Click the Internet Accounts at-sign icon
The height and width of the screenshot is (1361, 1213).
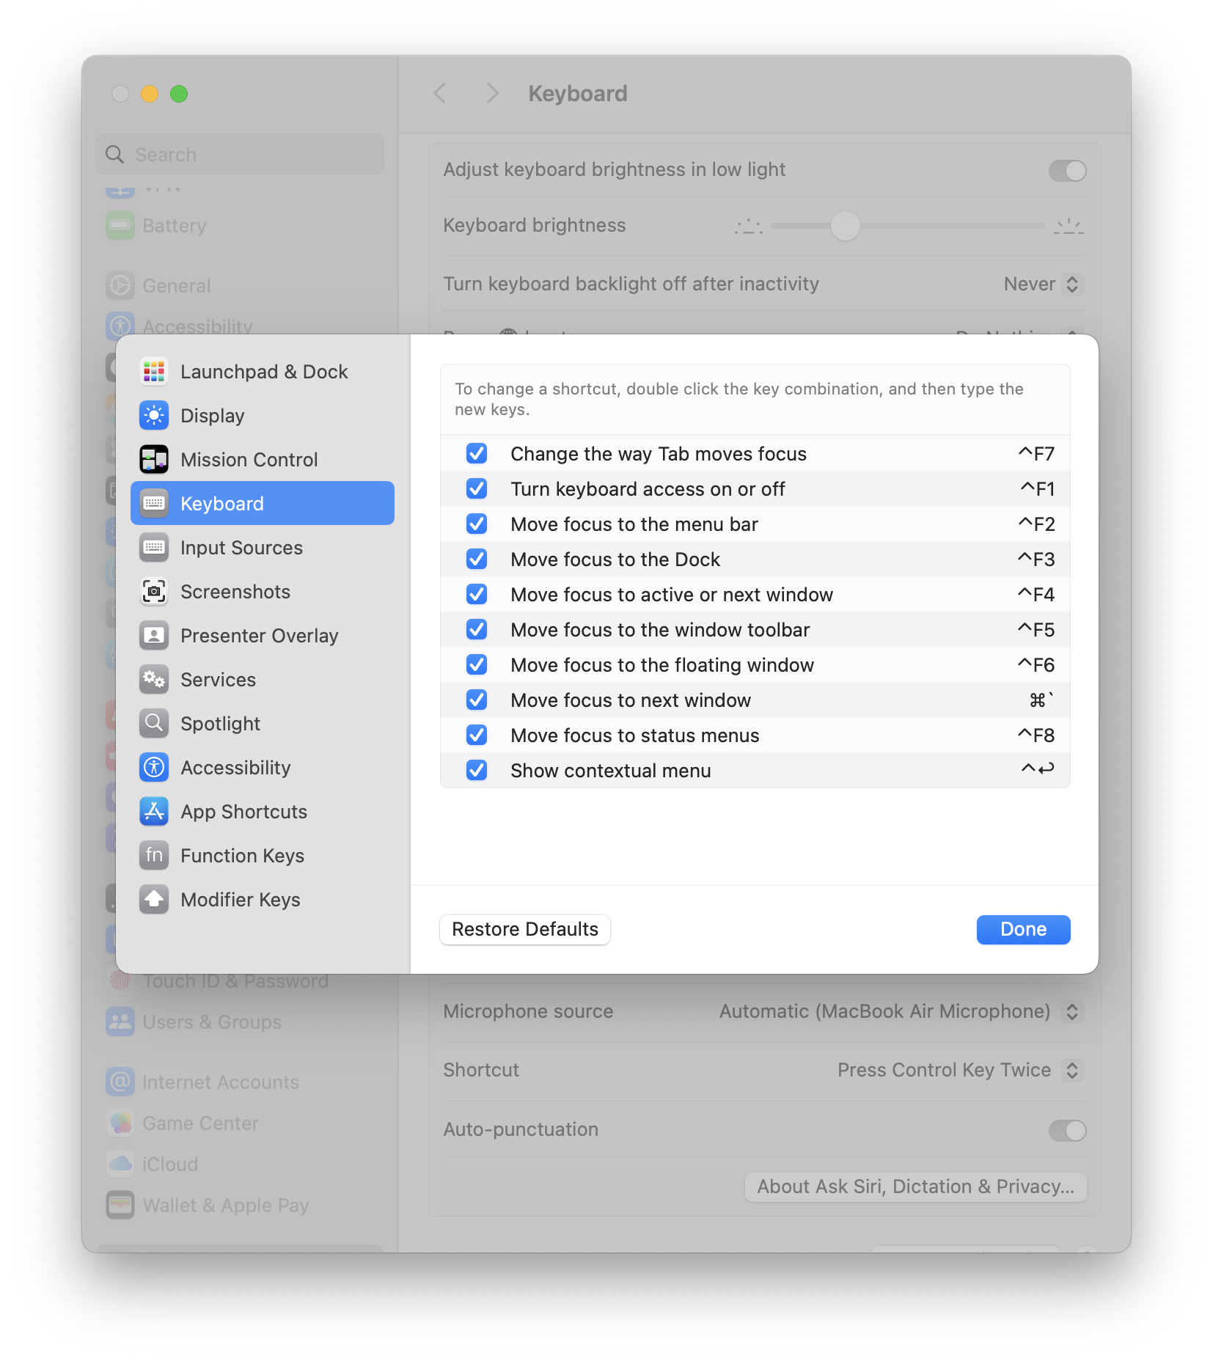click(x=120, y=1082)
